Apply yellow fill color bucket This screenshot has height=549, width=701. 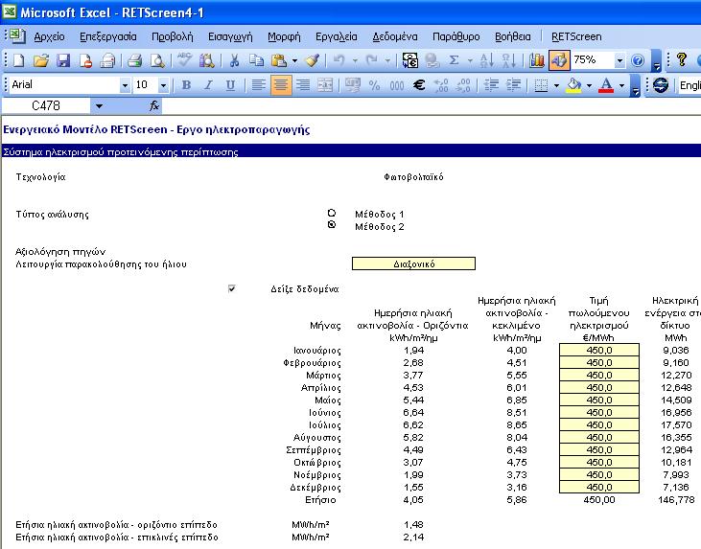click(574, 85)
